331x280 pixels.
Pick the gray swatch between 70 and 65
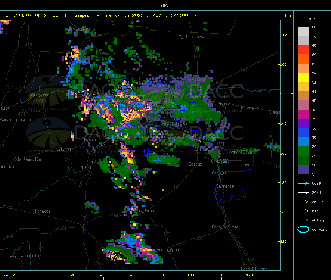tap(303, 41)
